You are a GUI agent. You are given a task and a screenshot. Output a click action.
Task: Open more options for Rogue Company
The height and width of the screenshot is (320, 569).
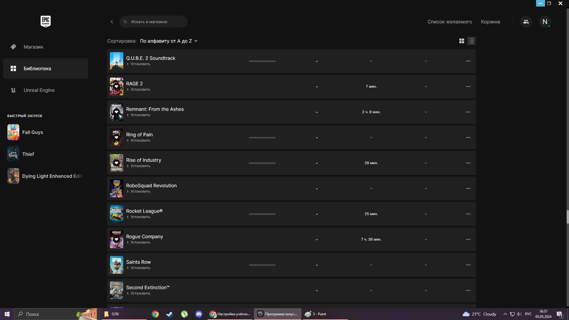[468, 239]
